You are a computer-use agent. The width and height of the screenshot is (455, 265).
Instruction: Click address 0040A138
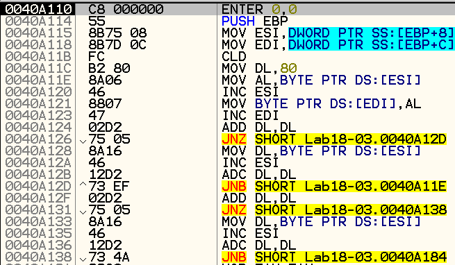click(x=38, y=257)
